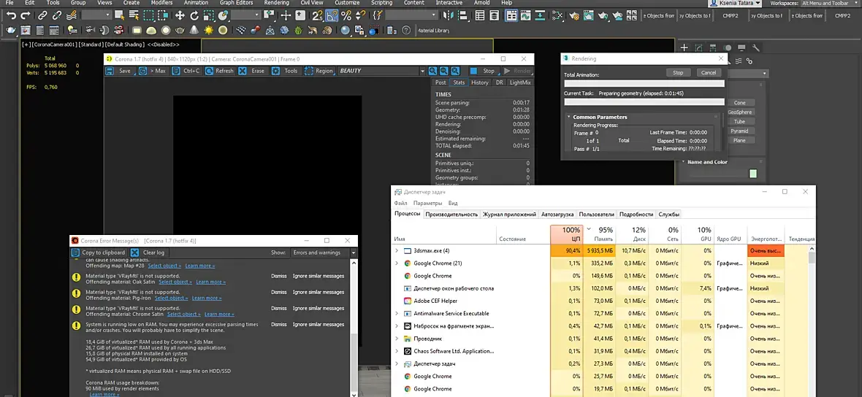Click the Undo arrow in the main toolbar
This screenshot has width=862, height=397.
click(11, 15)
